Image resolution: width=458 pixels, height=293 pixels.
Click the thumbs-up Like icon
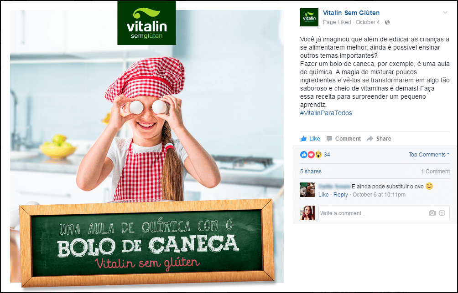(303, 139)
